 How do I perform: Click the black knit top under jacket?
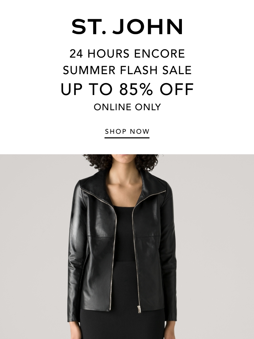coord(125,233)
